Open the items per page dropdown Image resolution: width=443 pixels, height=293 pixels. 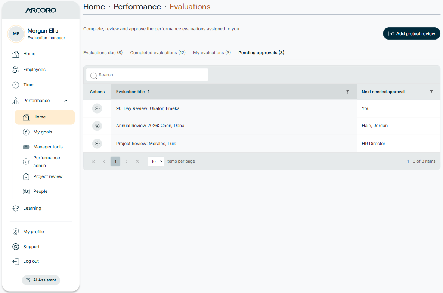coord(156,161)
